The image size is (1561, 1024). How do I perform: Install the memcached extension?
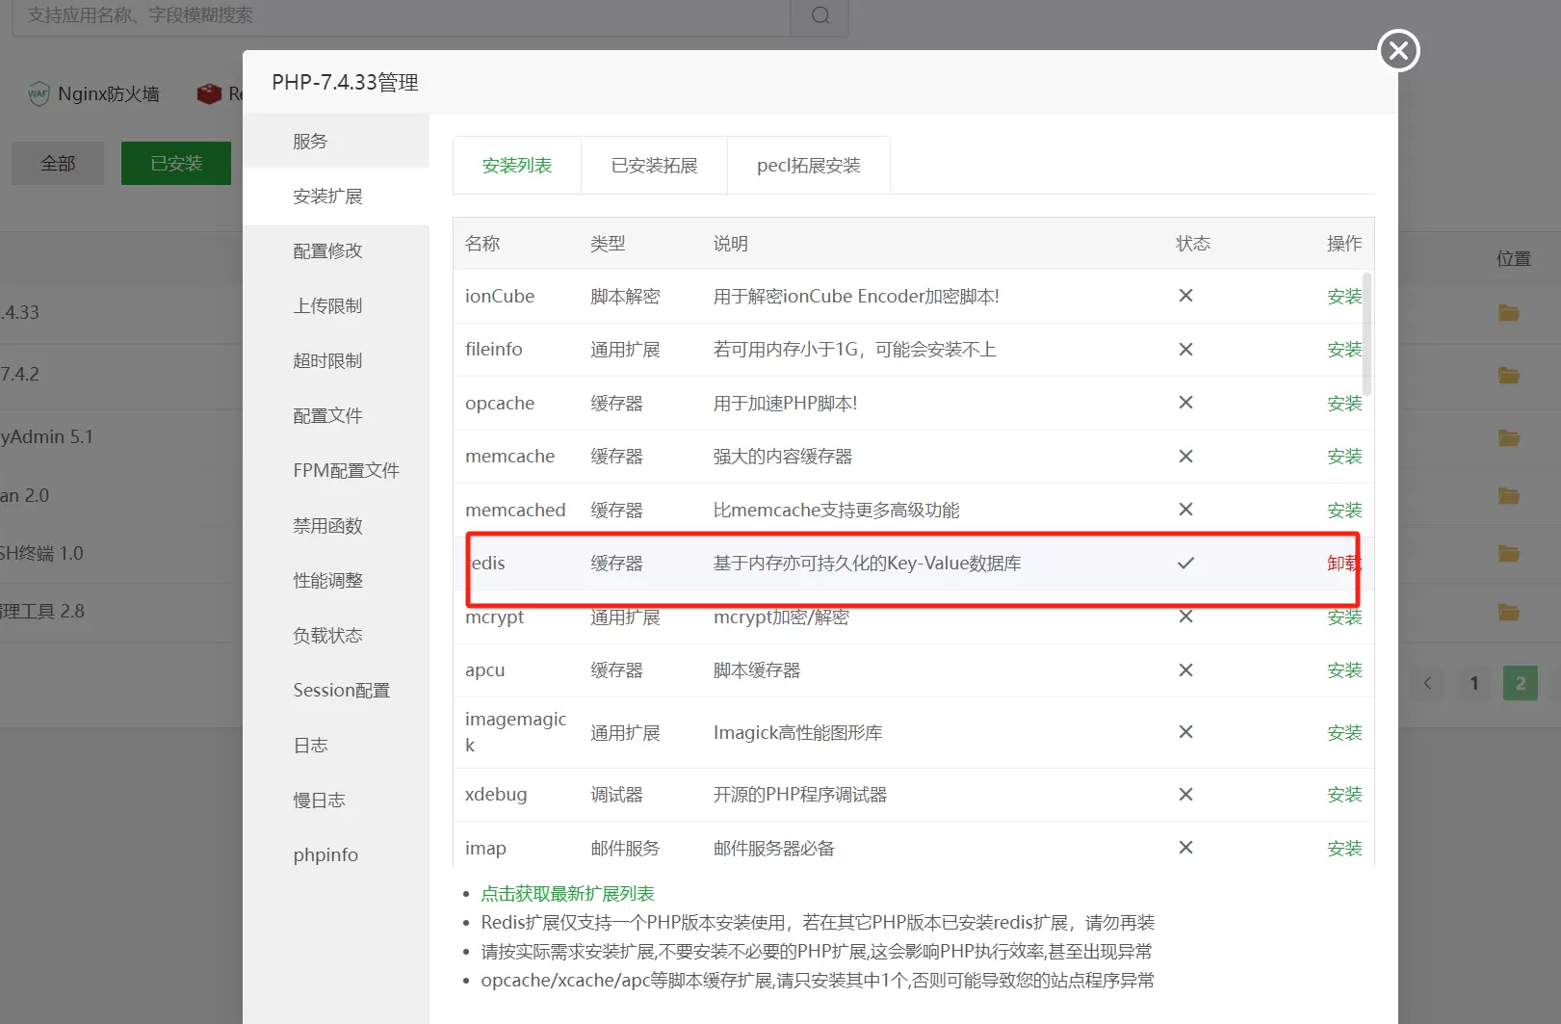[1344, 510]
